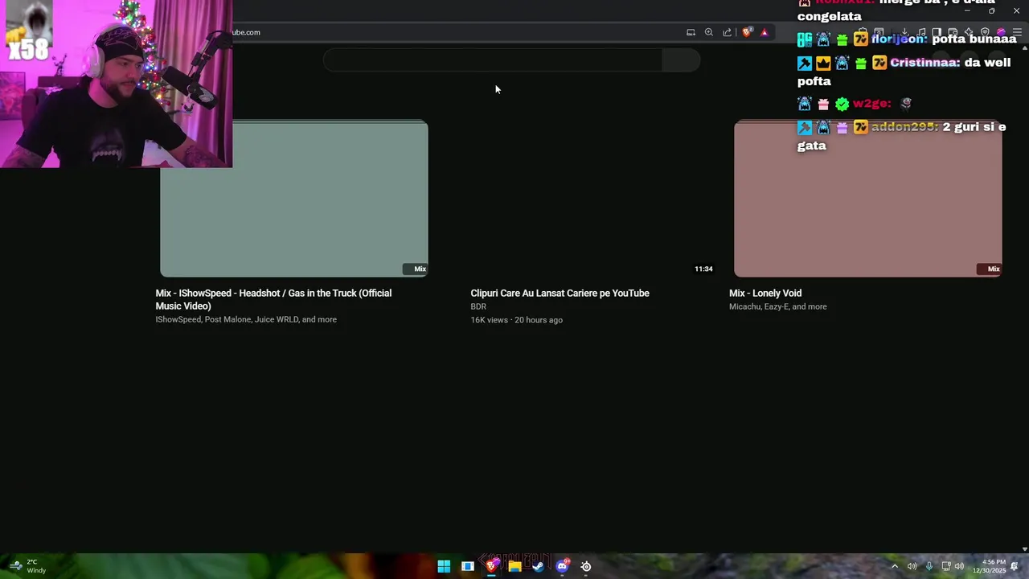The height and width of the screenshot is (579, 1029).
Task: Click 'Micachu, Eazy-E, and more' text
Action: 777,306
